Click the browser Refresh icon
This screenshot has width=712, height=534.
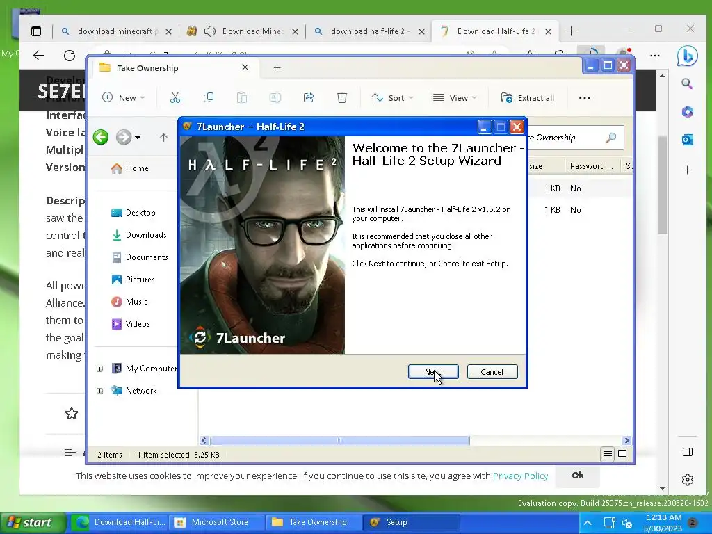click(x=70, y=56)
